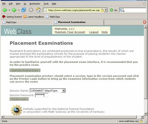This screenshot has width=148, height=124.
Task: Click the horizontal scrollbar right arrow
Action: (142, 117)
